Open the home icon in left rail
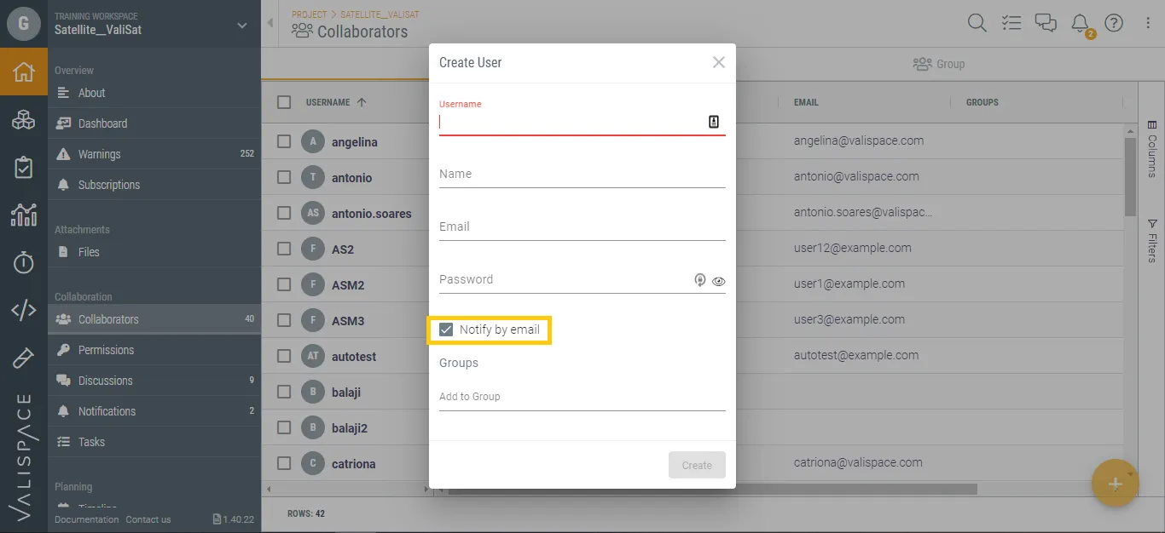This screenshot has width=1165, height=533. (24, 72)
